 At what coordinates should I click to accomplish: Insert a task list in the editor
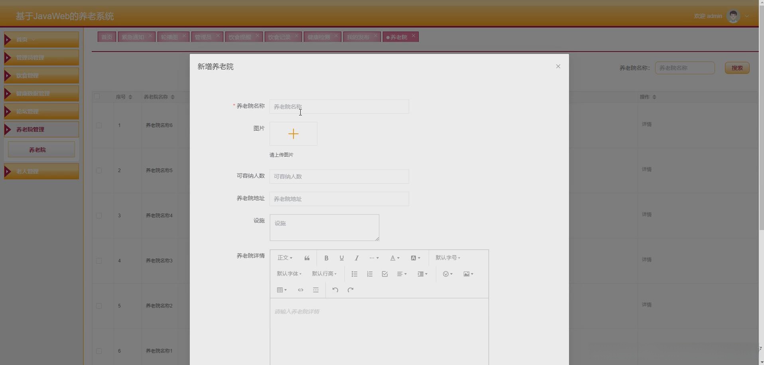(384, 274)
